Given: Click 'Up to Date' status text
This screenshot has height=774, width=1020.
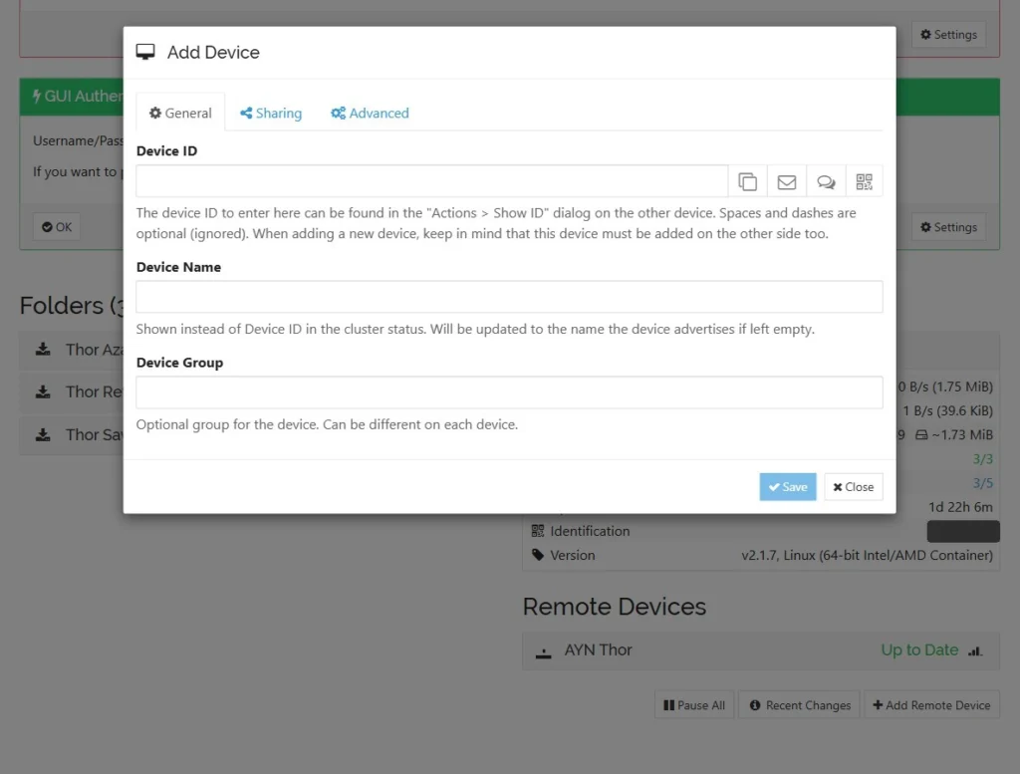Looking at the screenshot, I should [919, 649].
